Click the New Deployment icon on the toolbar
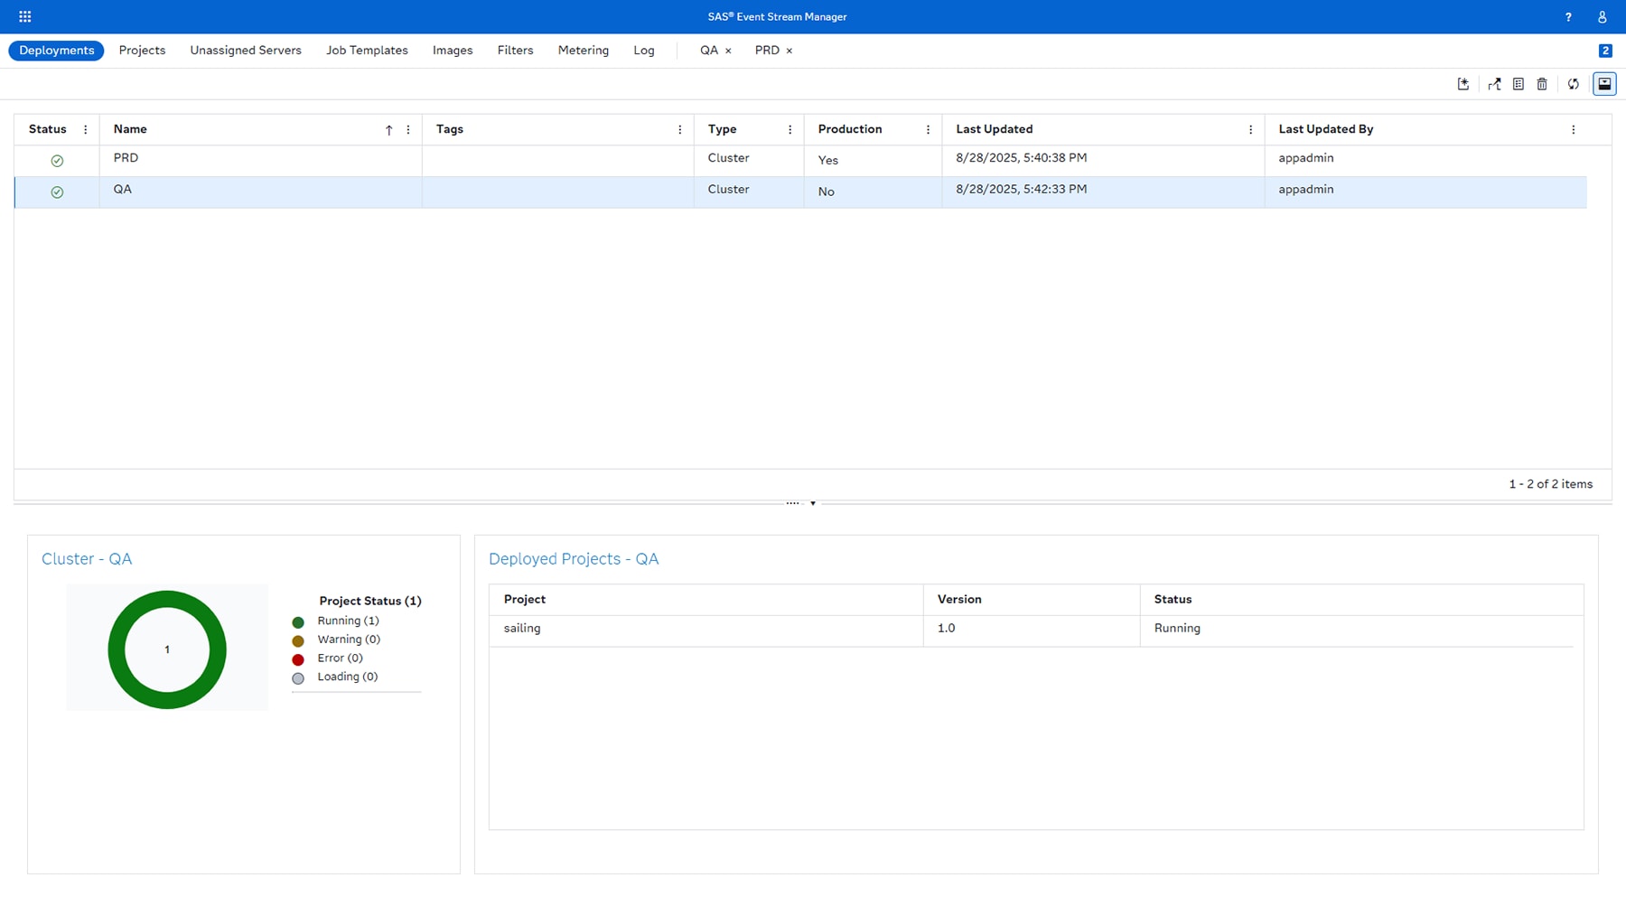Image resolution: width=1626 pixels, height=915 pixels. 1463,84
